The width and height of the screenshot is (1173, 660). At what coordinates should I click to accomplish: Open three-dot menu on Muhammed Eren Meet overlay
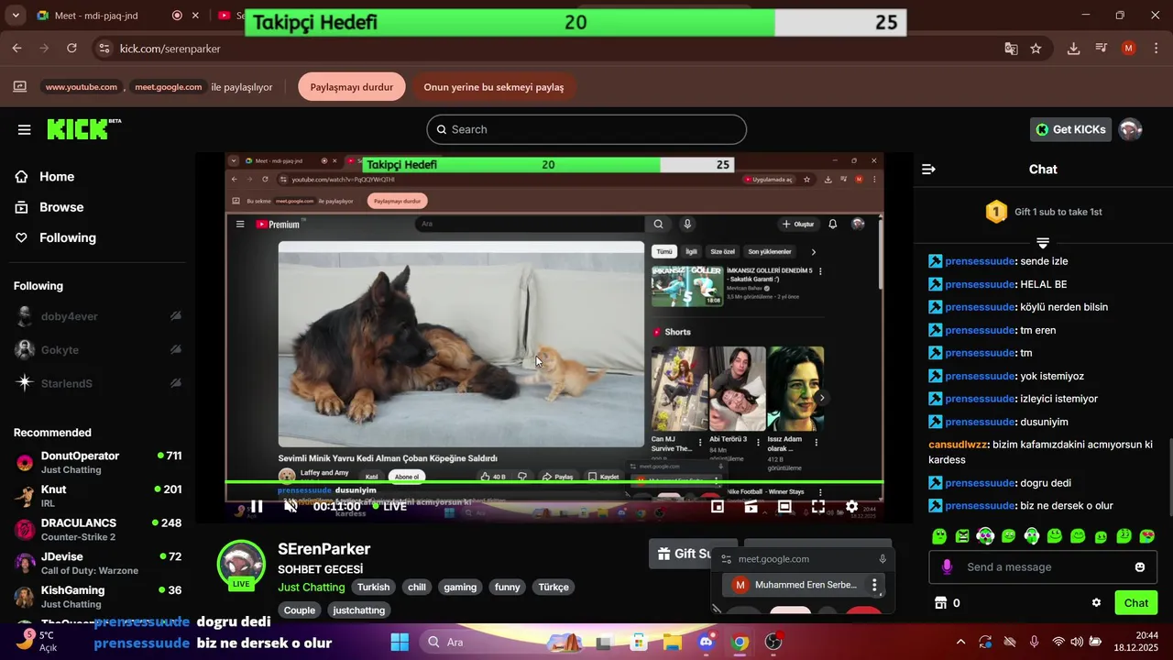[874, 585]
